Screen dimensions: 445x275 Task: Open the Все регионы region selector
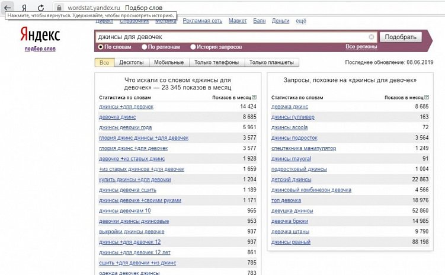pyautogui.click(x=361, y=47)
